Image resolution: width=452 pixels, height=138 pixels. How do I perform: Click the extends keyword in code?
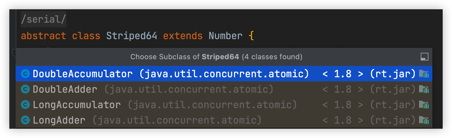tap(183, 36)
